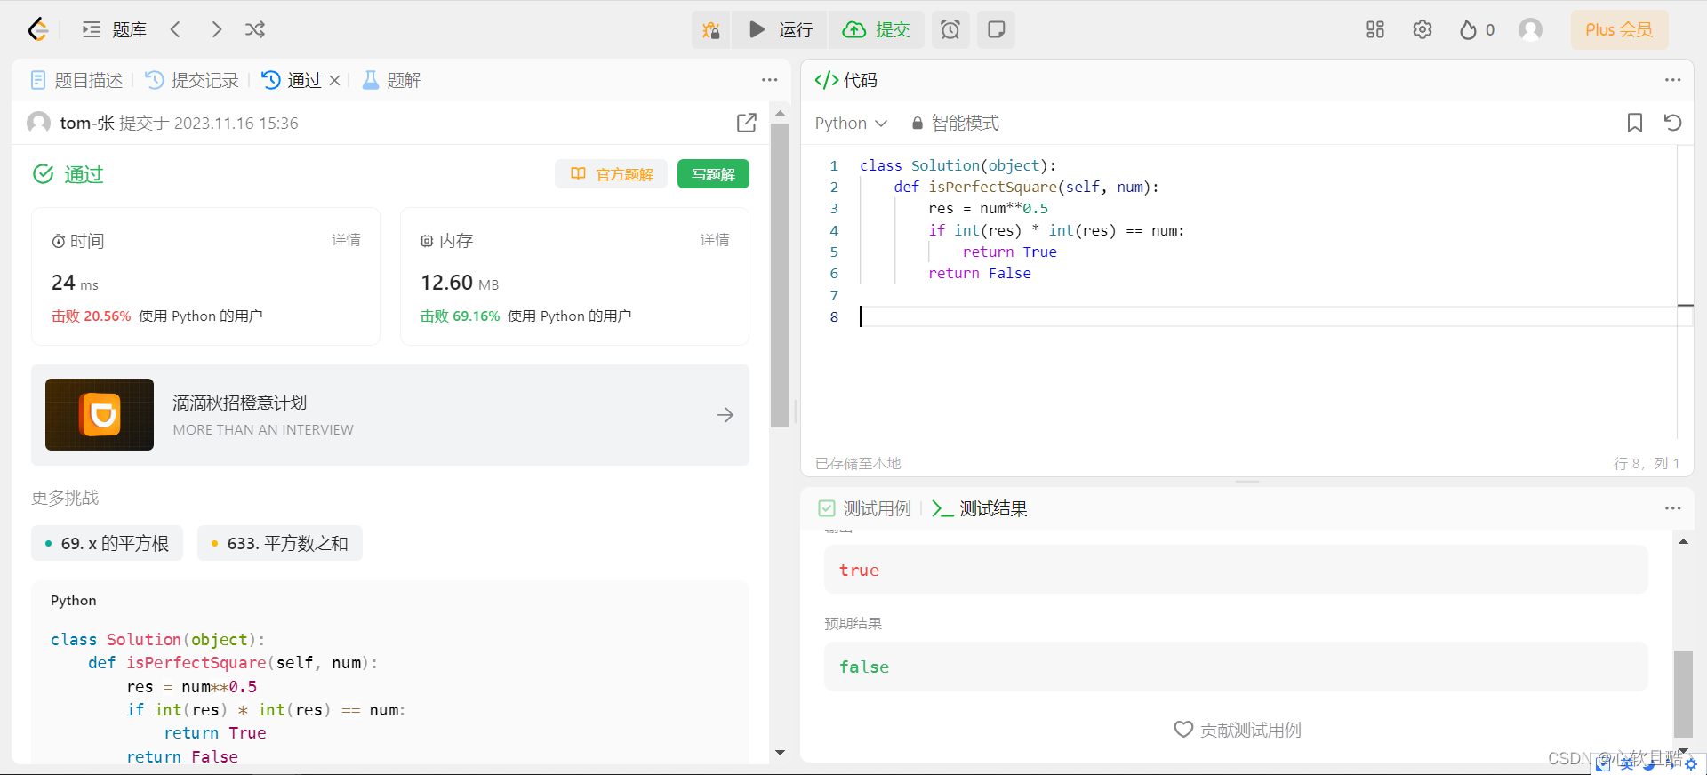Switch to 测试用例 tab
Screen dimensions: 1707x775
865,508
